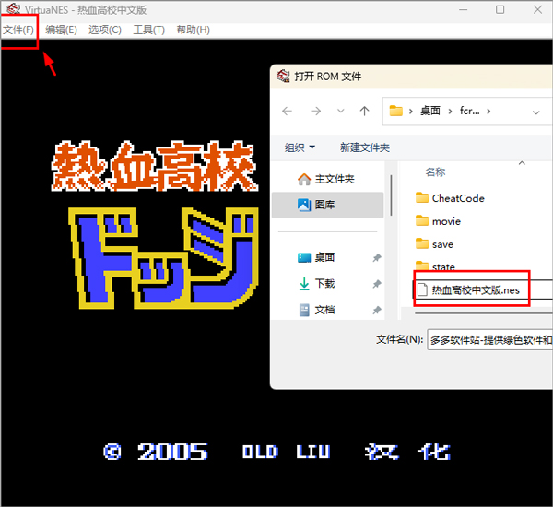Screen dimensions: 553x507
Task: Click the 文件名(N) input field
Action: pyautogui.click(x=490, y=340)
